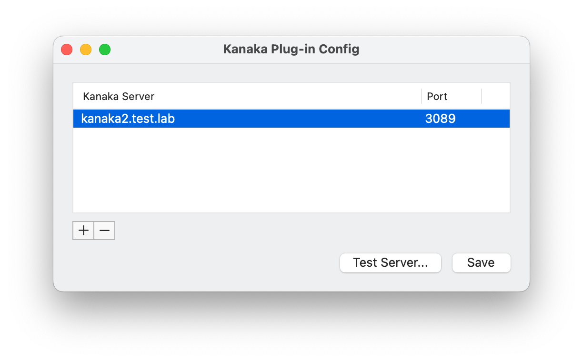The image size is (583, 362).
Task: Click the port value 3089
Action: tap(440, 119)
